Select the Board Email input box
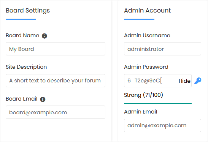Screen dimensions: 208x142 [x=56, y=112]
